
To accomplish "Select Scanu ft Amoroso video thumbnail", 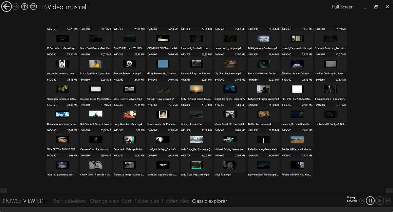I will click(331, 39).
